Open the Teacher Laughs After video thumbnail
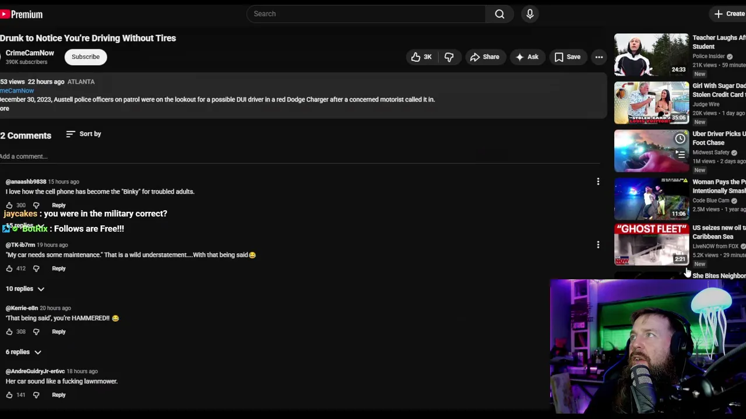The image size is (746, 419). [652, 55]
